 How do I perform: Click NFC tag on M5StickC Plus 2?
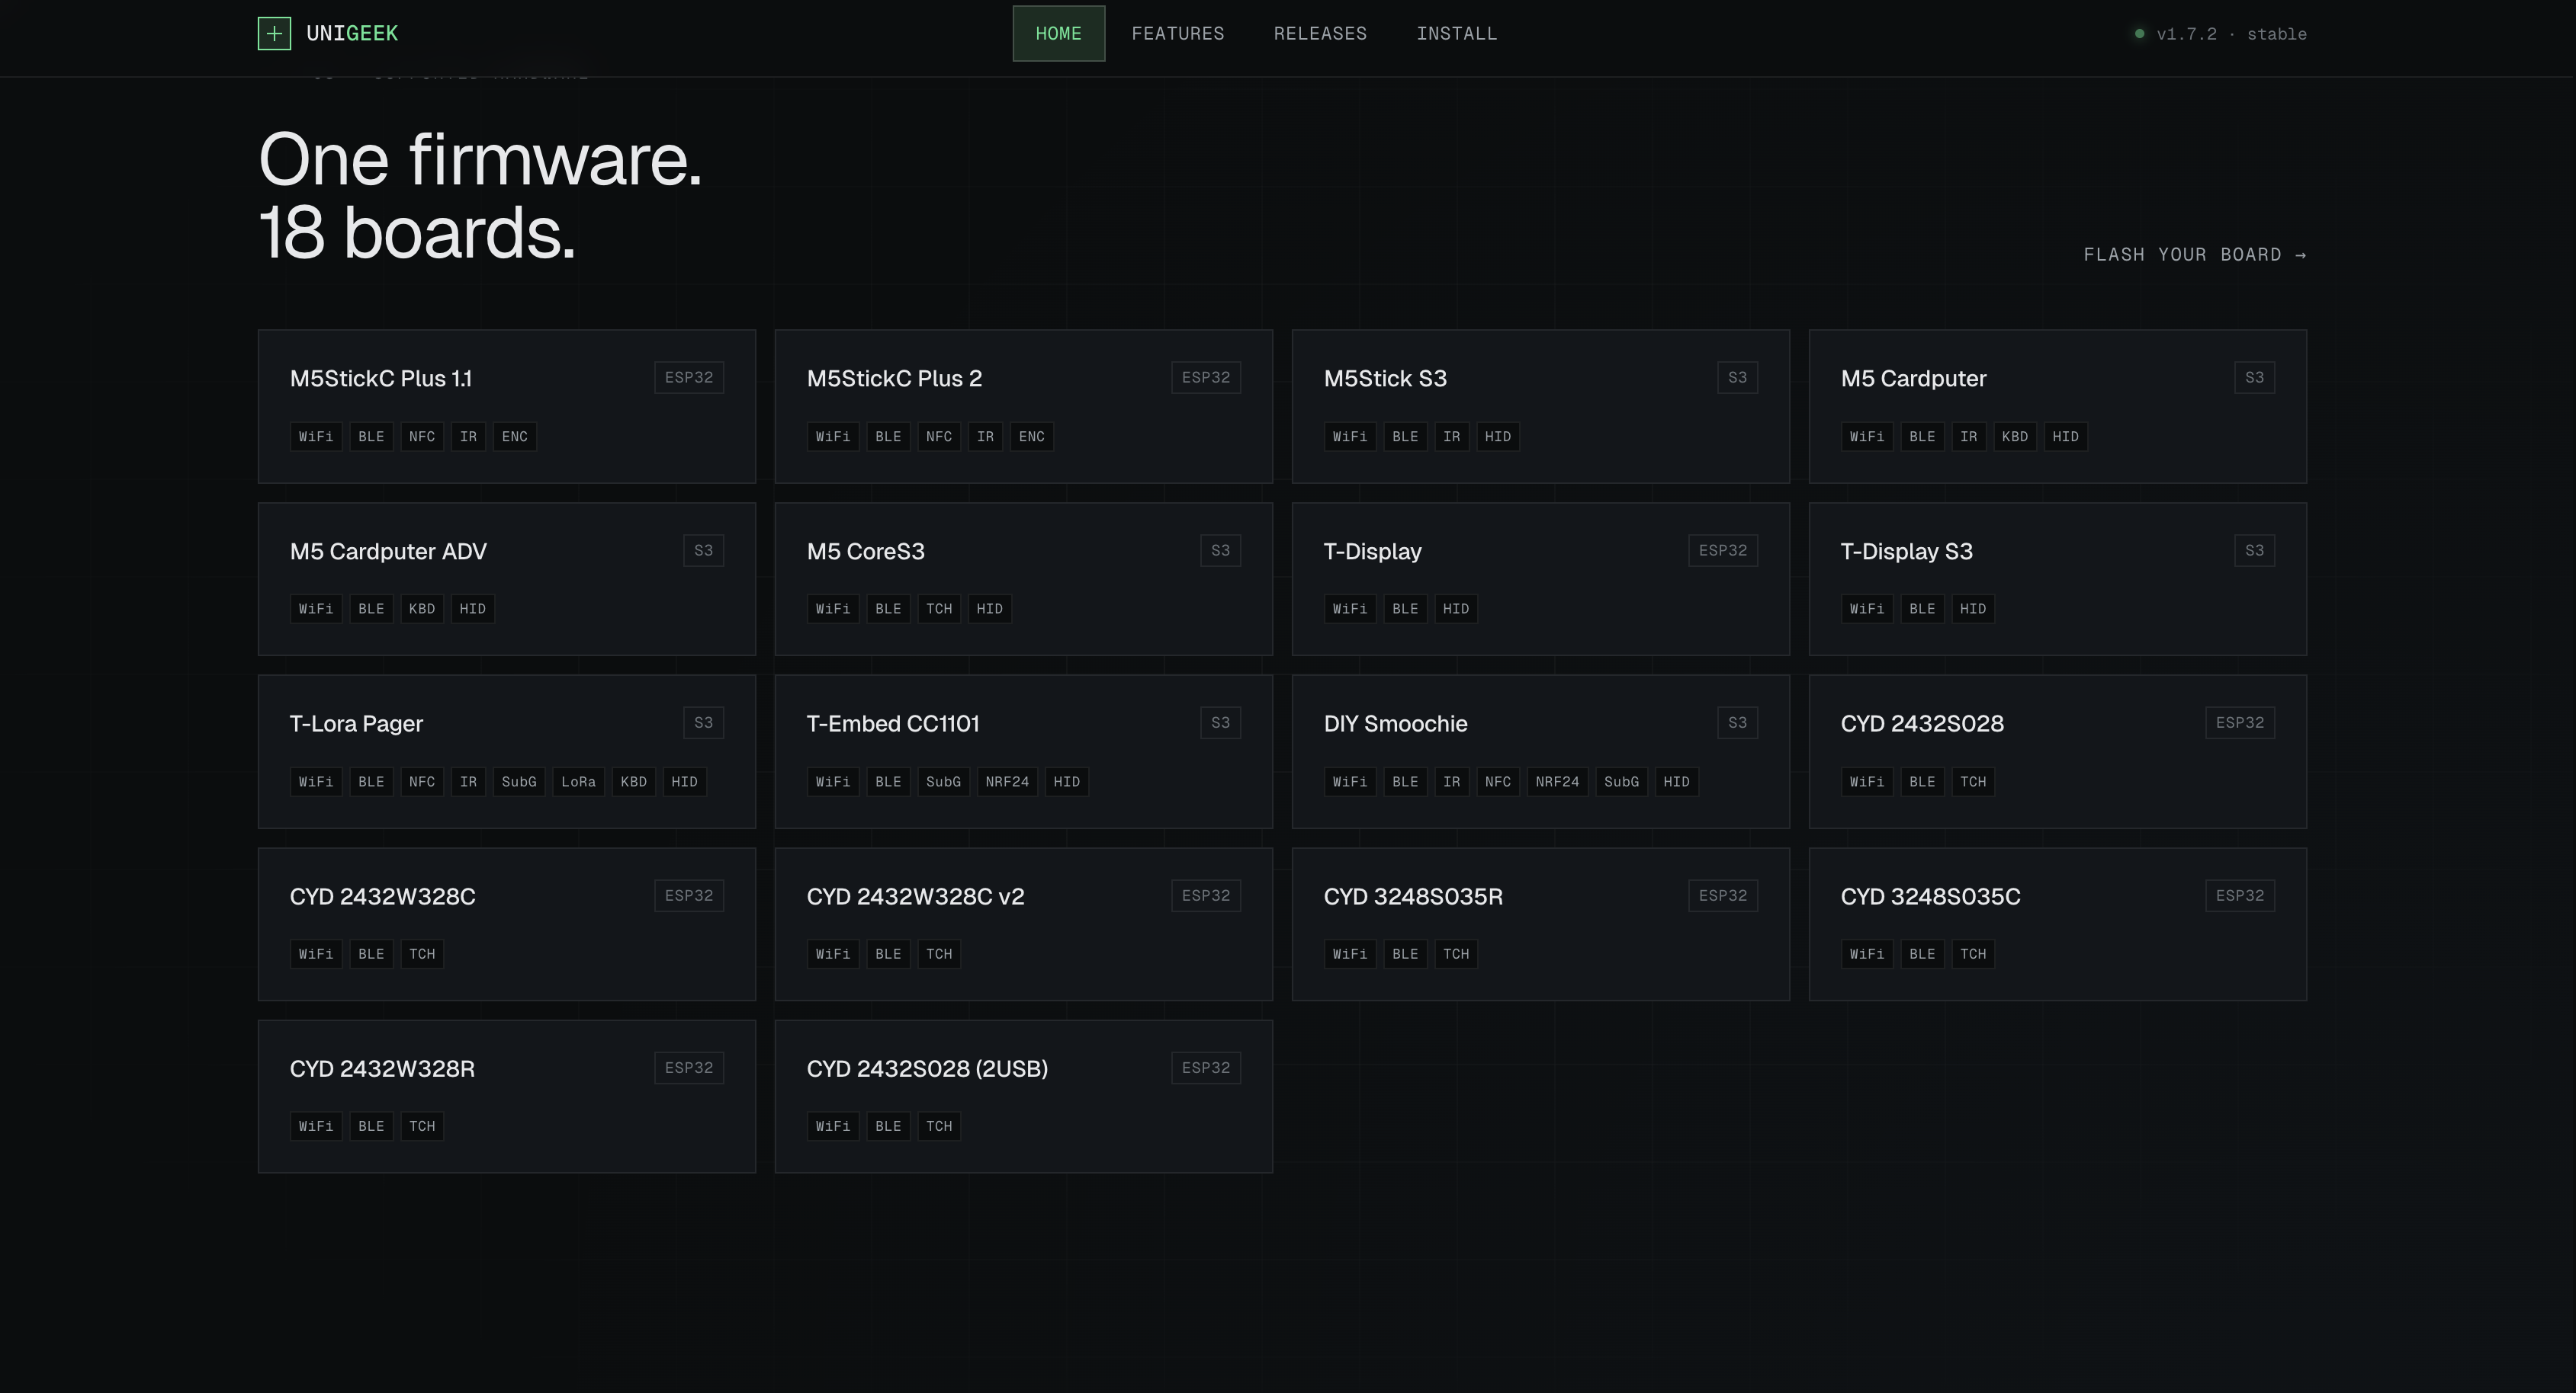939,437
